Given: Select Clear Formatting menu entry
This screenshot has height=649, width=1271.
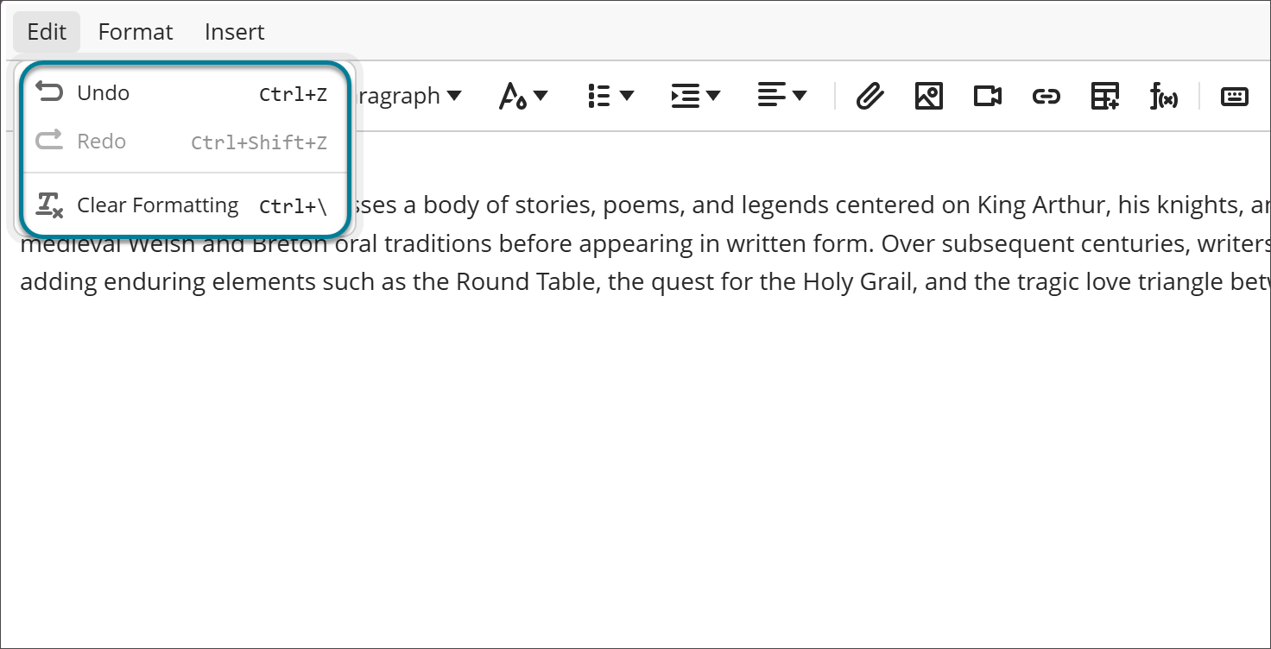Looking at the screenshot, I should coord(185,205).
